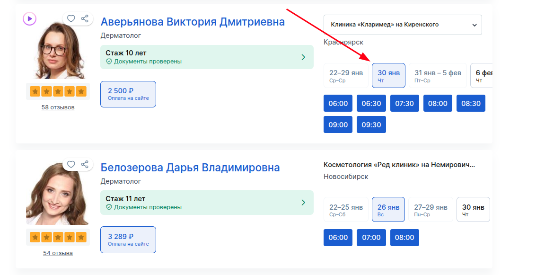Book 08:00 slot with Белозерова
545x275 pixels.
tap(404, 238)
